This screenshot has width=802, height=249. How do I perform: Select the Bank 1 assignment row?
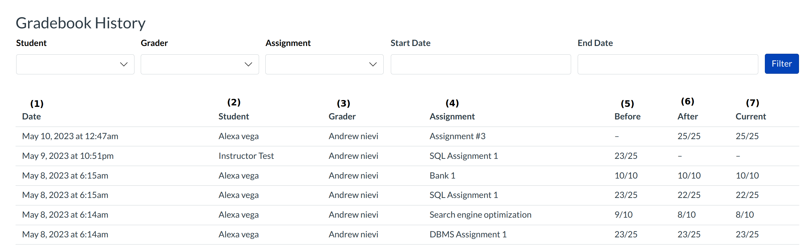[x=442, y=176]
